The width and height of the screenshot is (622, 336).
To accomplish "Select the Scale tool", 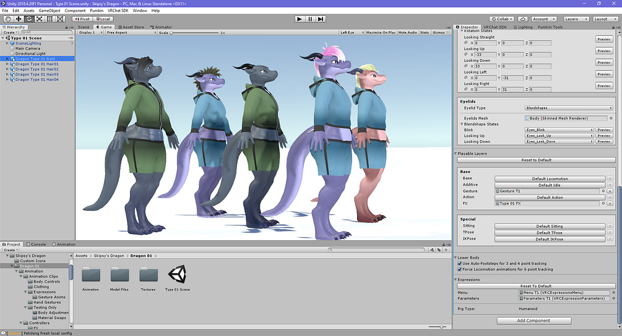I will point(39,19).
